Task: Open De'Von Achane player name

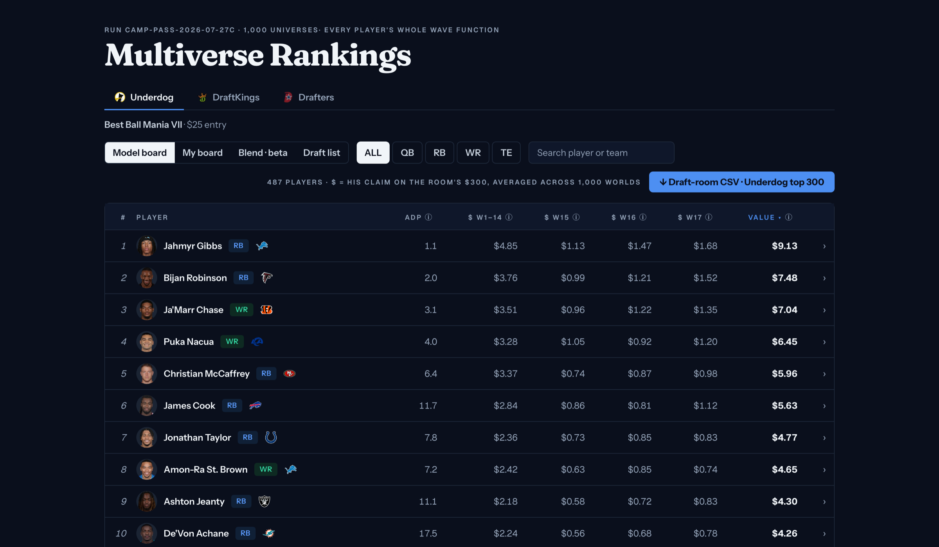Action: [196, 533]
